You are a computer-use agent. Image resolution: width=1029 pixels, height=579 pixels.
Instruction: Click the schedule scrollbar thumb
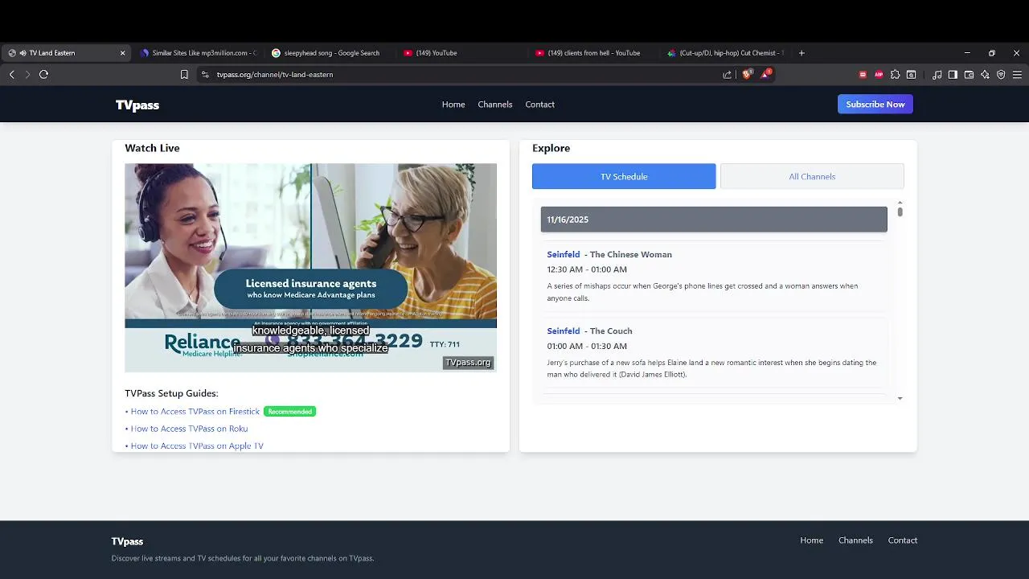coord(900,212)
